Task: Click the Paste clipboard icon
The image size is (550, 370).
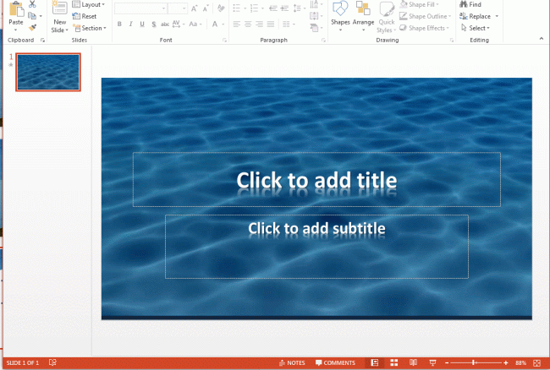Action: click(16, 9)
